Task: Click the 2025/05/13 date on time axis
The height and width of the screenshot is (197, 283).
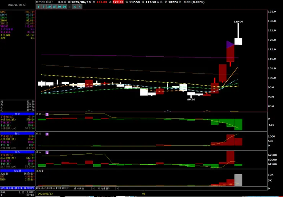Action: (x=44, y=194)
